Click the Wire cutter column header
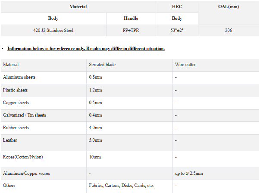The height and width of the screenshot is (193, 260). (x=185, y=65)
